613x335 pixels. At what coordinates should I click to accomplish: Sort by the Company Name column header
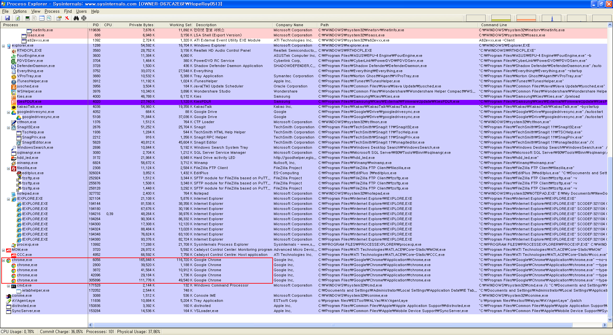295,25
